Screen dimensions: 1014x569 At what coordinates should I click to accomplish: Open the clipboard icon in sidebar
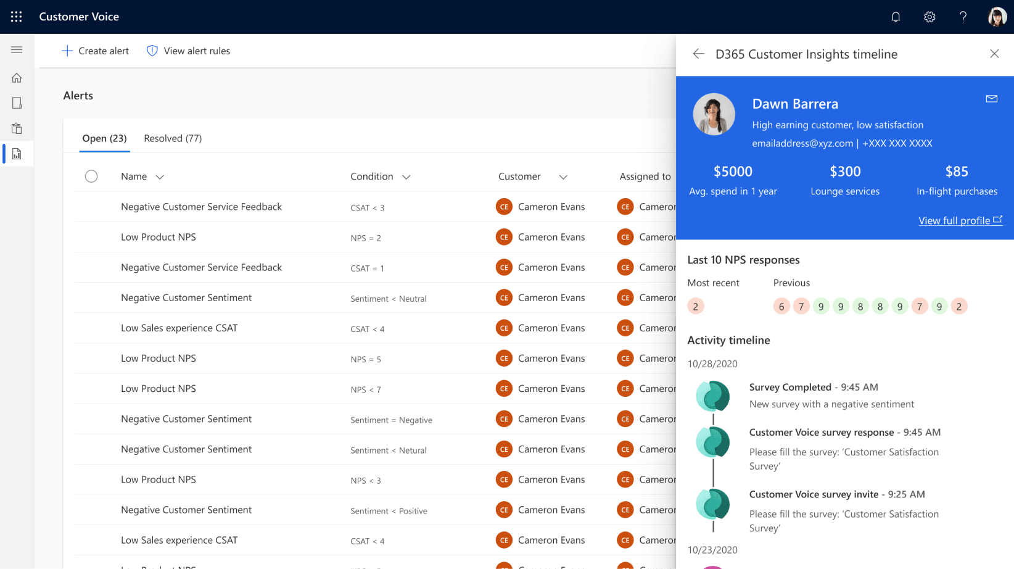(17, 128)
